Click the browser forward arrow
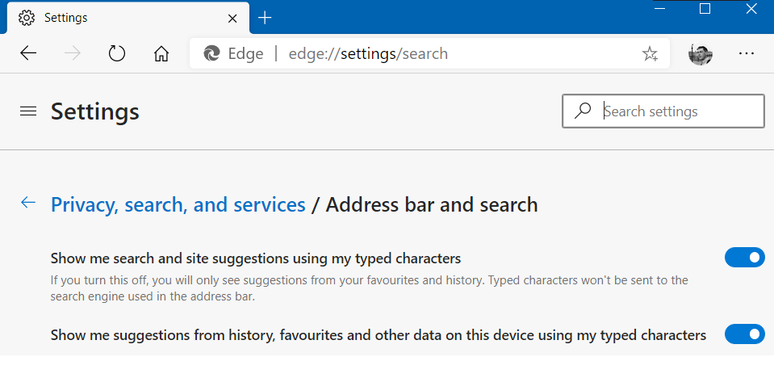The width and height of the screenshot is (774, 378). 73,53
